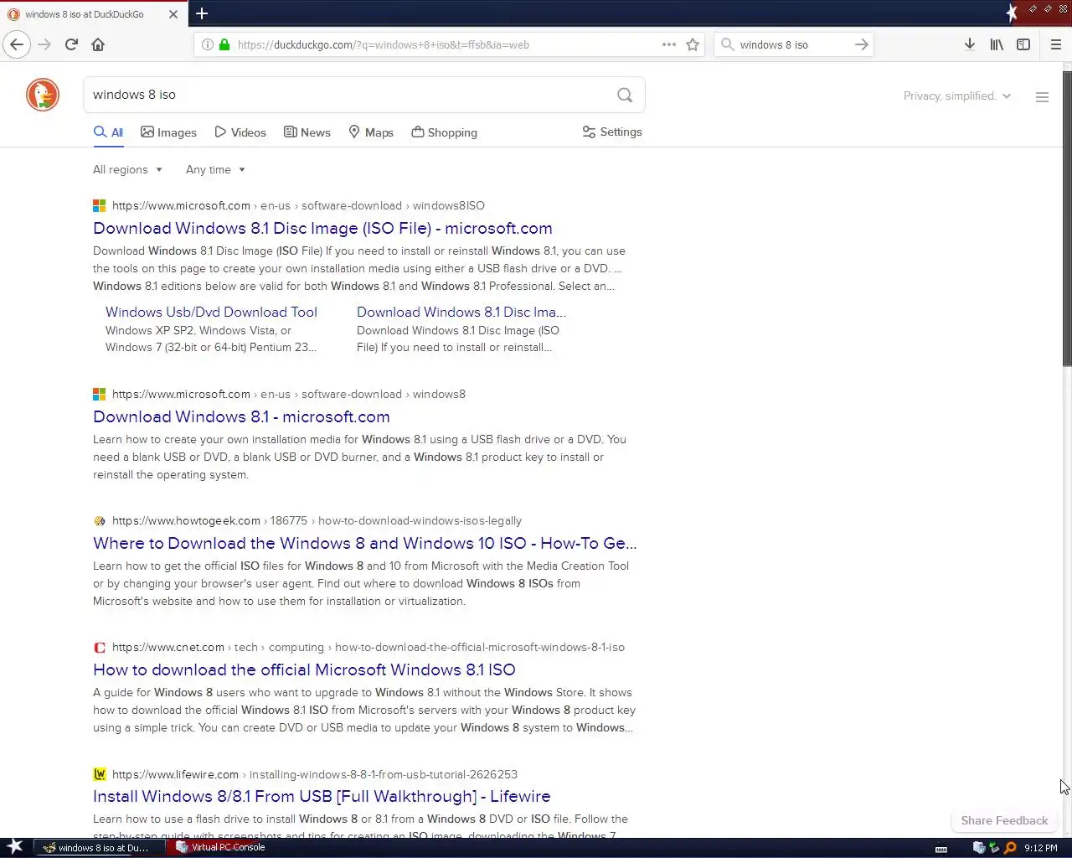The width and height of the screenshot is (1072, 858).
Task: Open the browser home page
Action: click(x=98, y=44)
